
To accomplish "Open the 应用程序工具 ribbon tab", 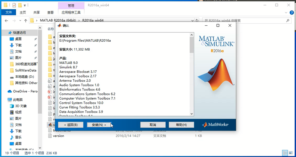I will [x=71, y=12].
